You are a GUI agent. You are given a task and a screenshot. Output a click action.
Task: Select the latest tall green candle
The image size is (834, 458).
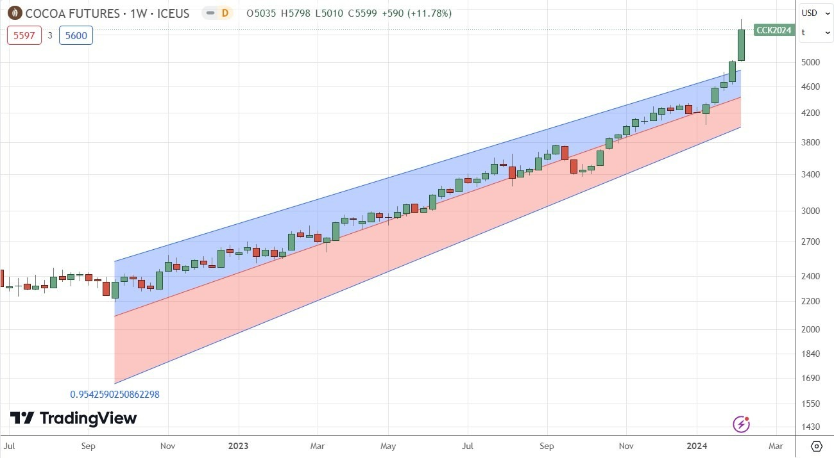point(741,45)
